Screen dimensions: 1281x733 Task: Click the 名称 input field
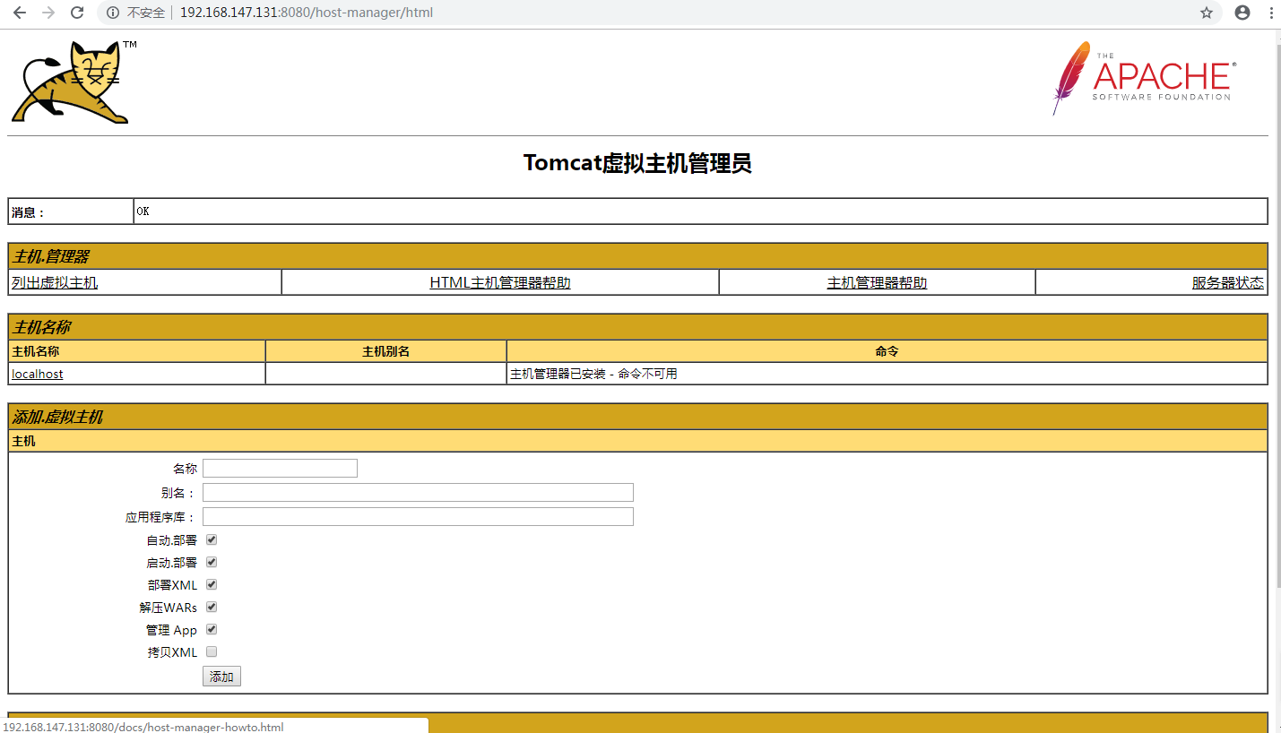(280, 468)
